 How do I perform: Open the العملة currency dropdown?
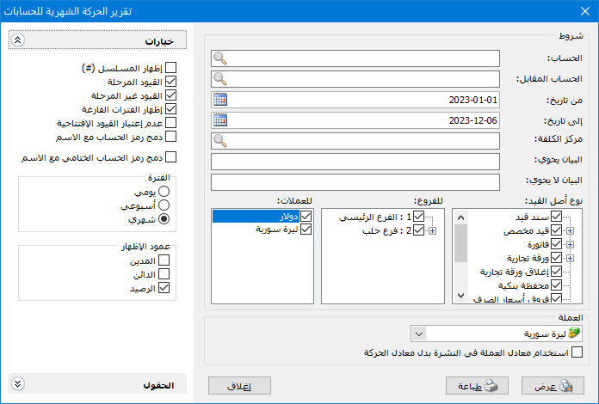tap(419, 334)
